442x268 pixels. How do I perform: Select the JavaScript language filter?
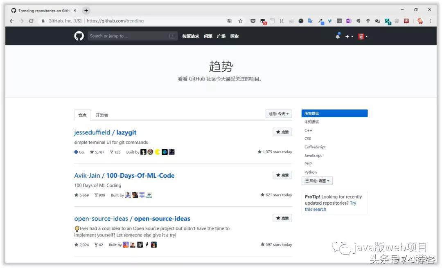[x=313, y=155]
